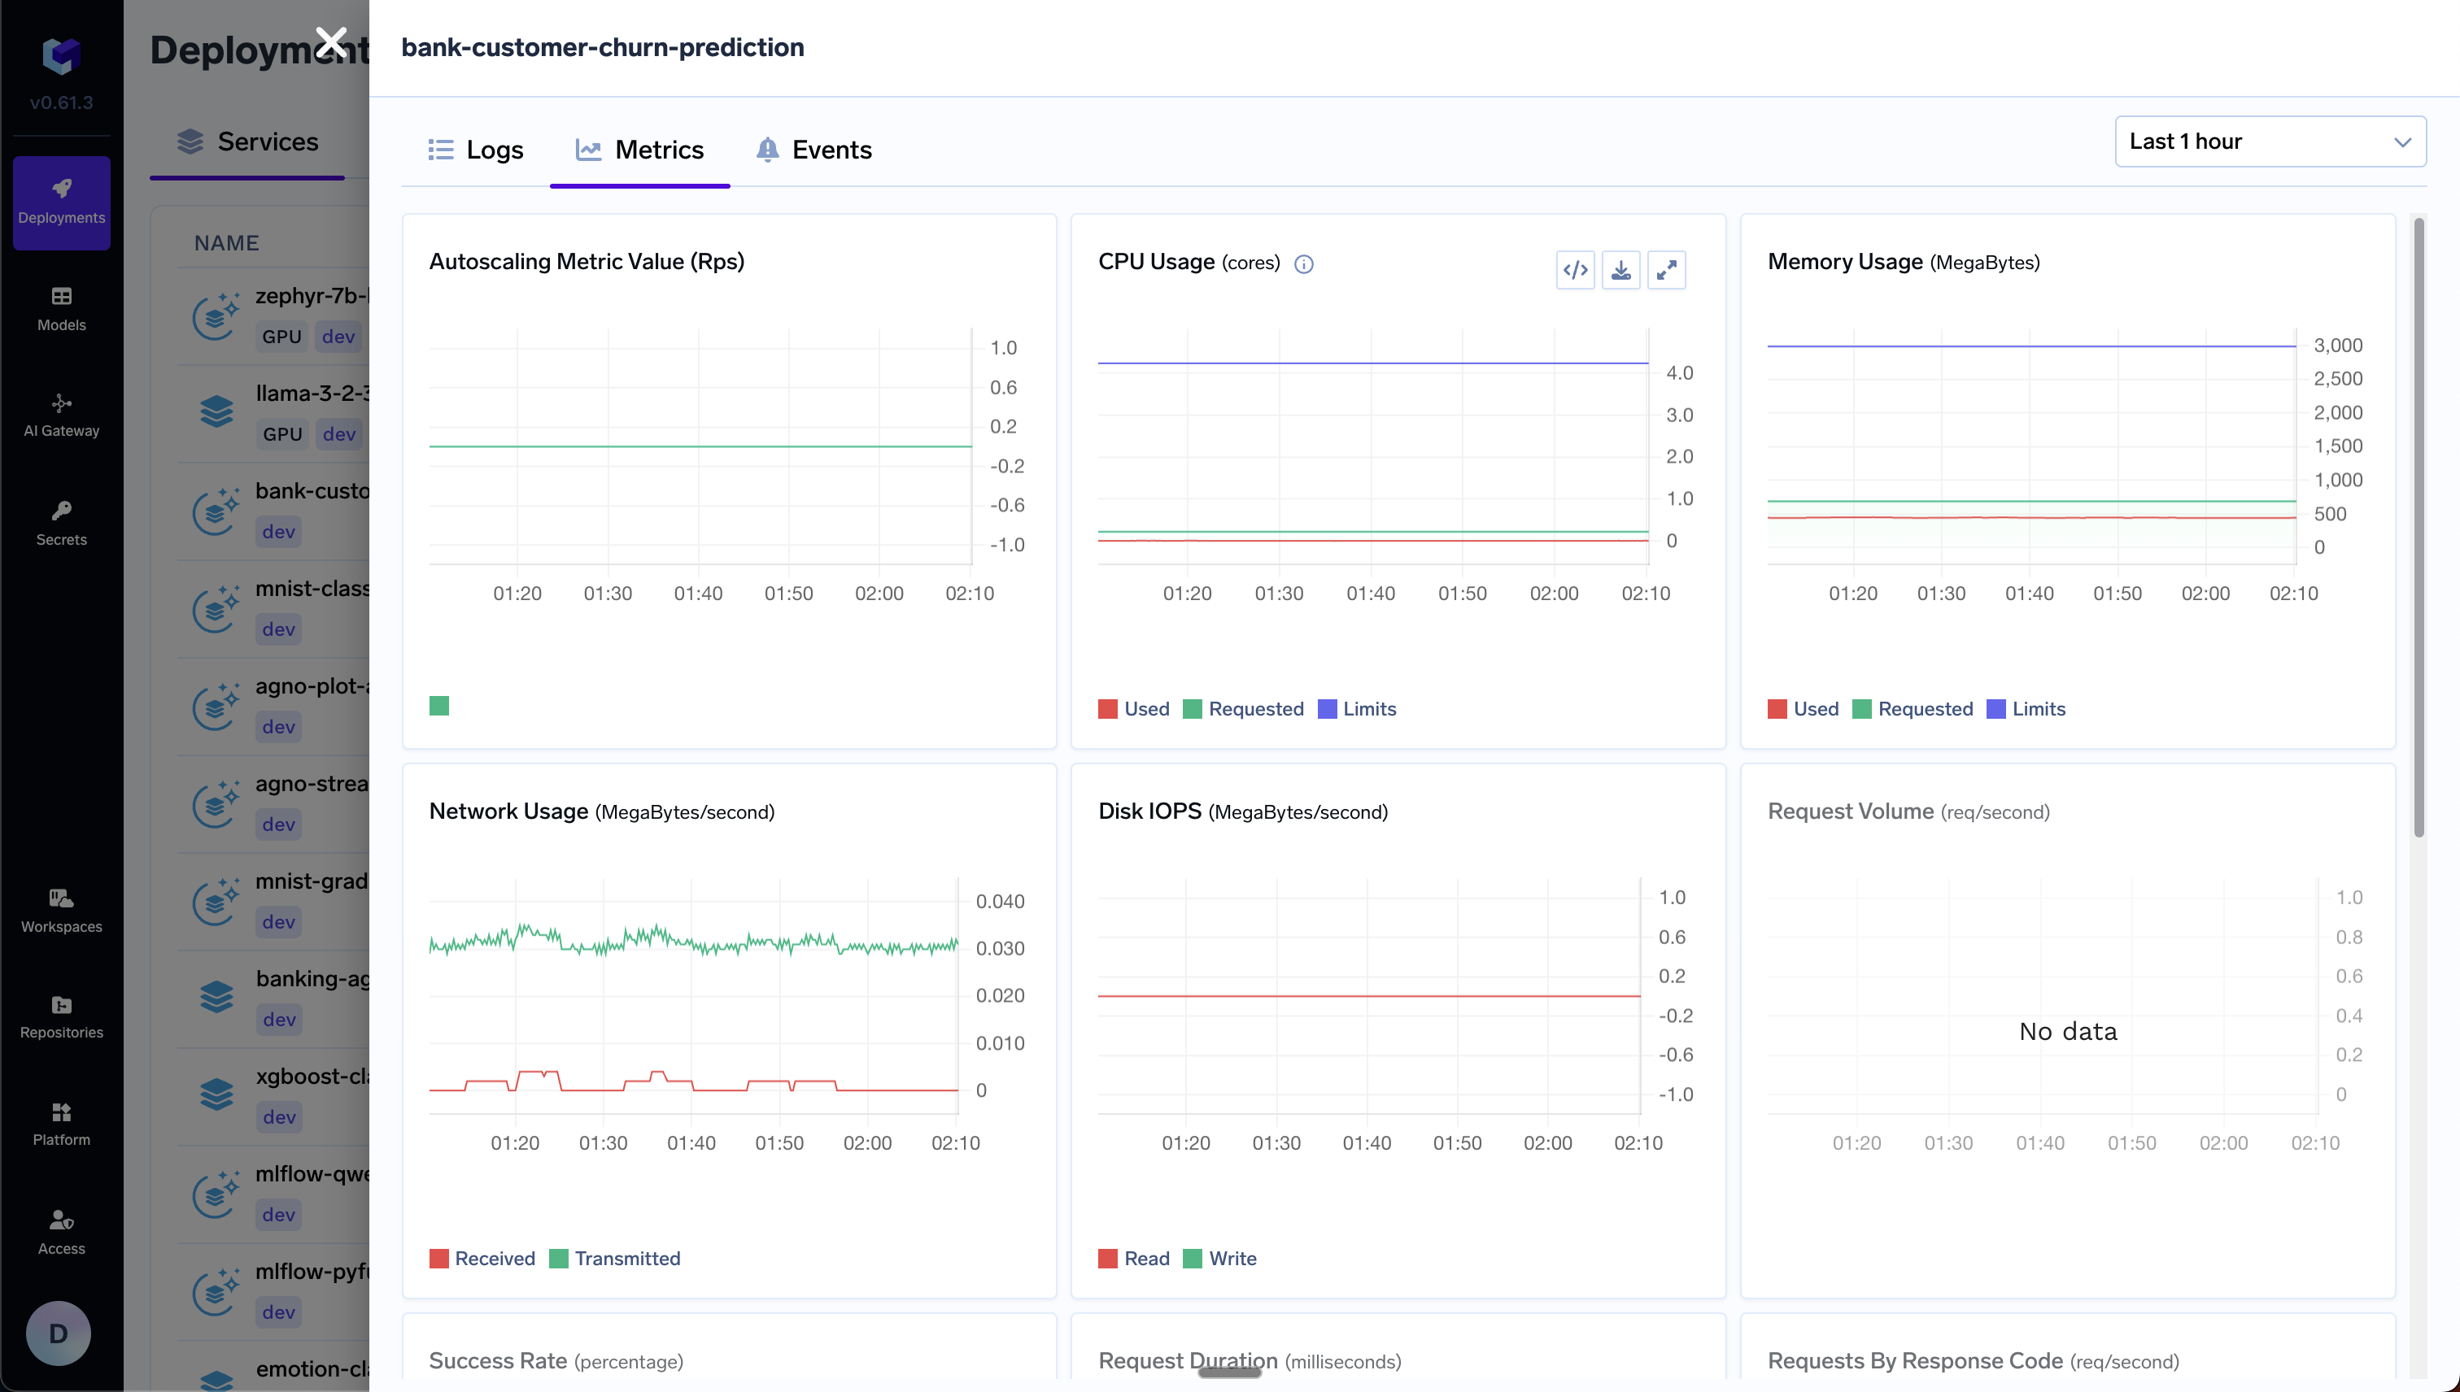Toggle the Disk IOPS Write legend
Viewport: 2460px width, 1392px height.
coord(1219,1258)
